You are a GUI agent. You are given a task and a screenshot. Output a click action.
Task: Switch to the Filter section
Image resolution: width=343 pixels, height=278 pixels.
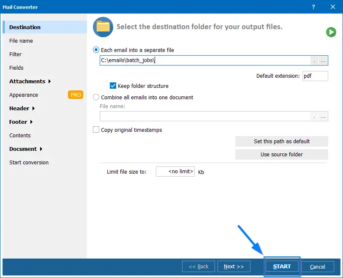pos(15,54)
